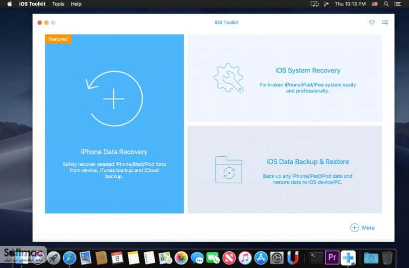
Task: Open Photos from the Dock
Action: tap(181, 258)
